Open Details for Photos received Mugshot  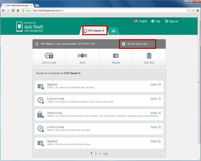153,141
